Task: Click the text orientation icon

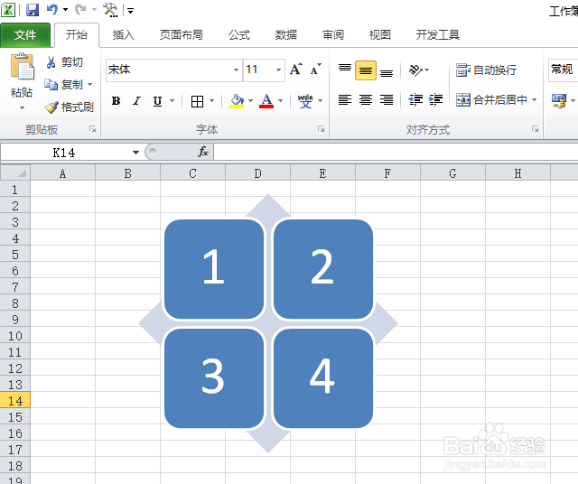Action: click(x=415, y=70)
